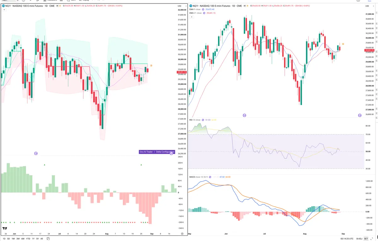Select the 3M time range
Image resolution: width=378 pixels, height=241 pixels.
[18, 238]
